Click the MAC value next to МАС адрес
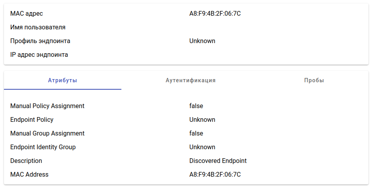Image resolution: width=372 pixels, height=188 pixels. tap(215, 14)
